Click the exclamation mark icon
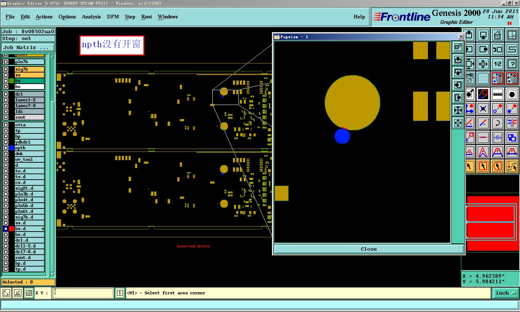The height and width of the screenshot is (312, 520). click(120, 293)
